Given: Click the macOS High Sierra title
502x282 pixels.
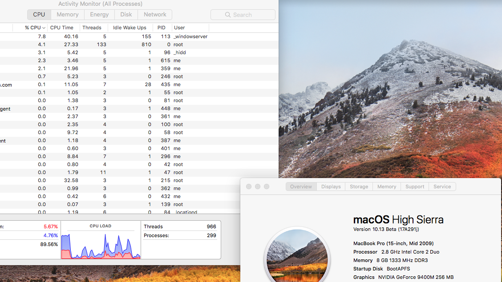Looking at the screenshot, I should [x=398, y=220].
